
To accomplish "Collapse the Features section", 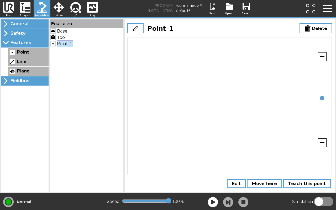I will click(x=25, y=43).
